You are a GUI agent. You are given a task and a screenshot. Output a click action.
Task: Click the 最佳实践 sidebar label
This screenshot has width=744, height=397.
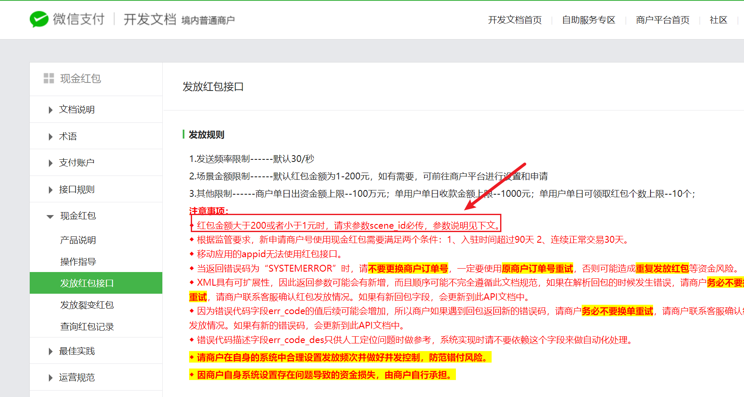pyautogui.click(x=77, y=351)
